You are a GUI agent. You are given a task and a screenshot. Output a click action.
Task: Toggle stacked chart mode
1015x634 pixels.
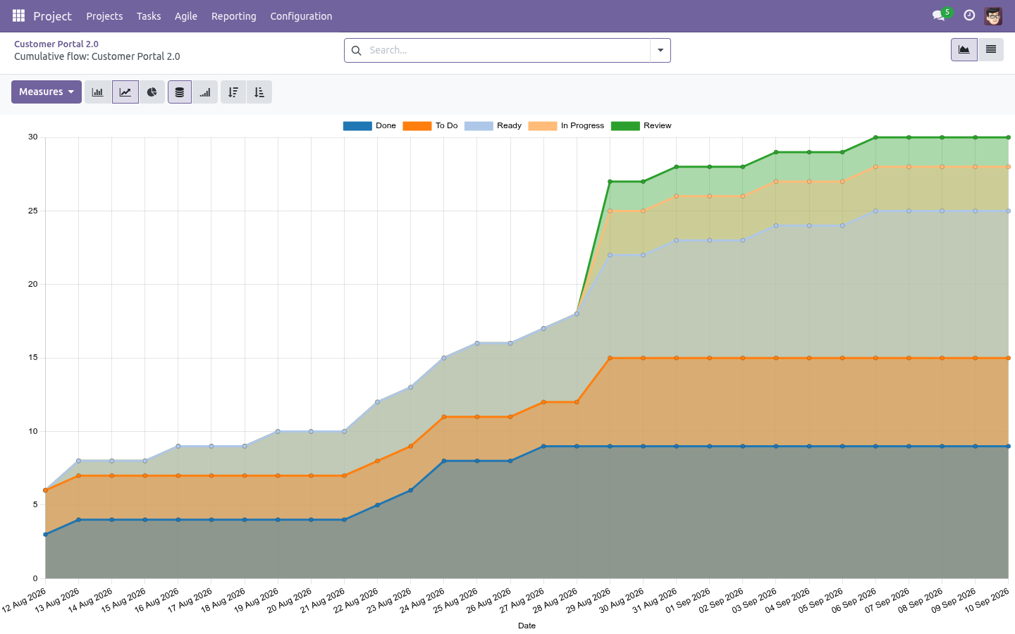pos(180,92)
